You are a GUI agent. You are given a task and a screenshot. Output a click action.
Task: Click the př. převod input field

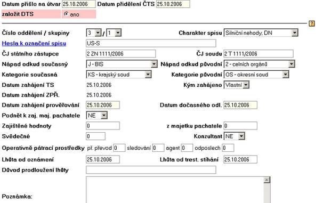point(119,148)
